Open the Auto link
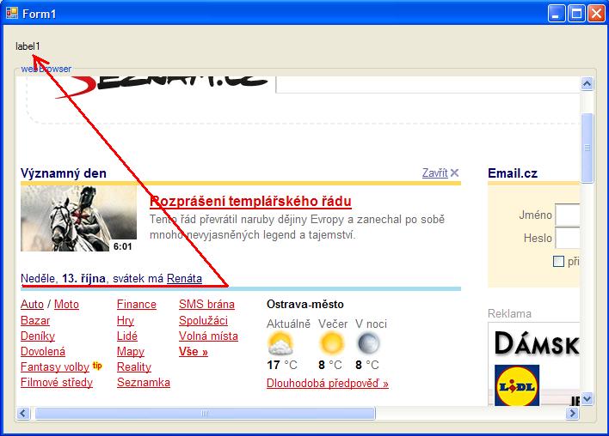Image resolution: width=609 pixels, height=436 pixels. coord(32,304)
